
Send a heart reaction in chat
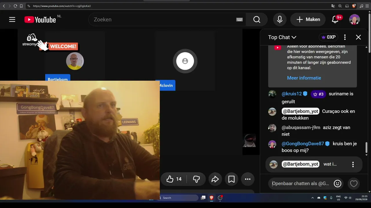click(x=354, y=183)
